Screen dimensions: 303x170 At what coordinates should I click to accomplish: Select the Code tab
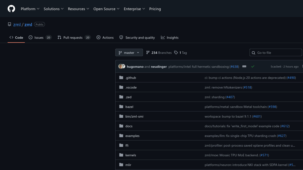pos(16,38)
